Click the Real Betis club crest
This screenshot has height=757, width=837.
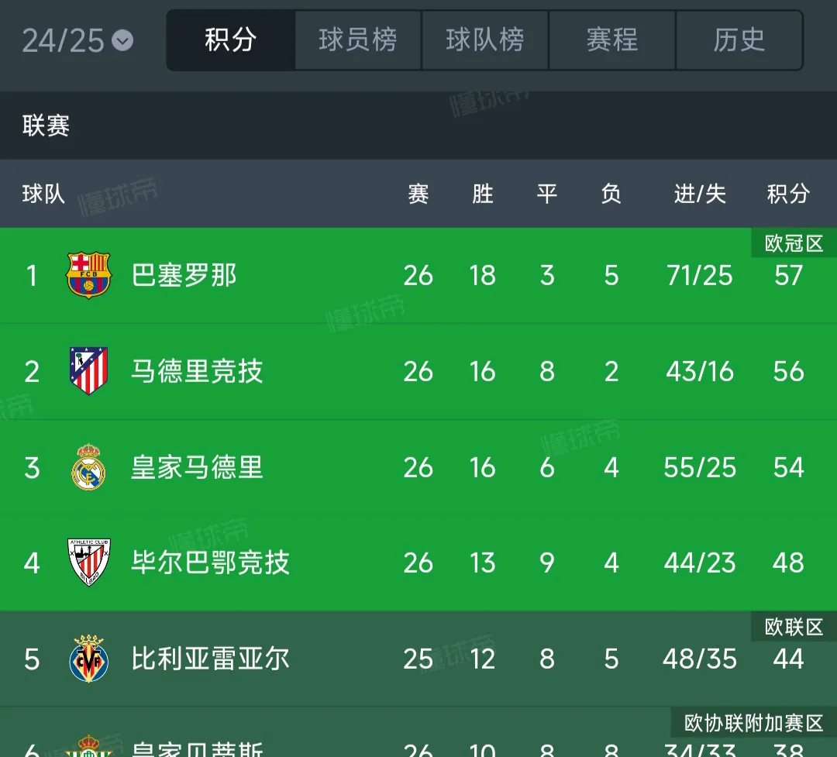pyautogui.click(x=88, y=747)
